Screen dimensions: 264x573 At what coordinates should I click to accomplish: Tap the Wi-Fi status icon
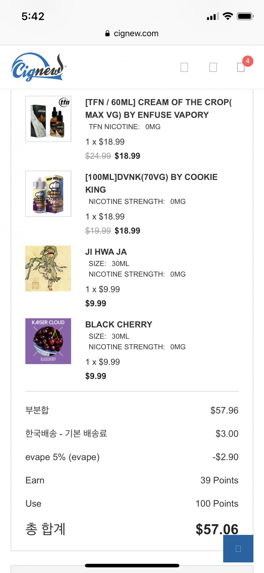(x=228, y=16)
